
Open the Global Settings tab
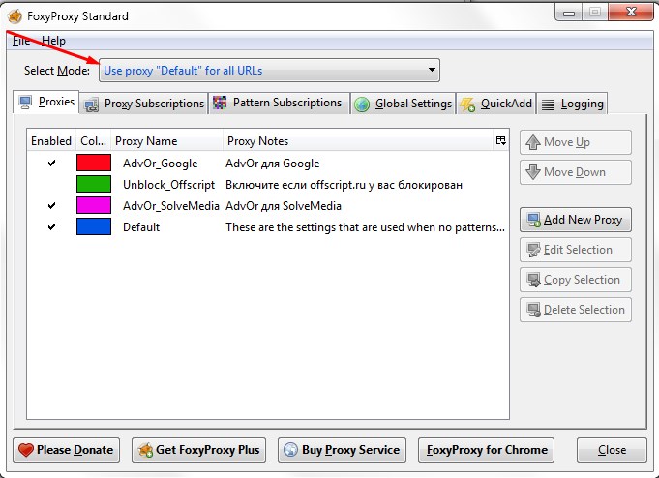(x=404, y=104)
